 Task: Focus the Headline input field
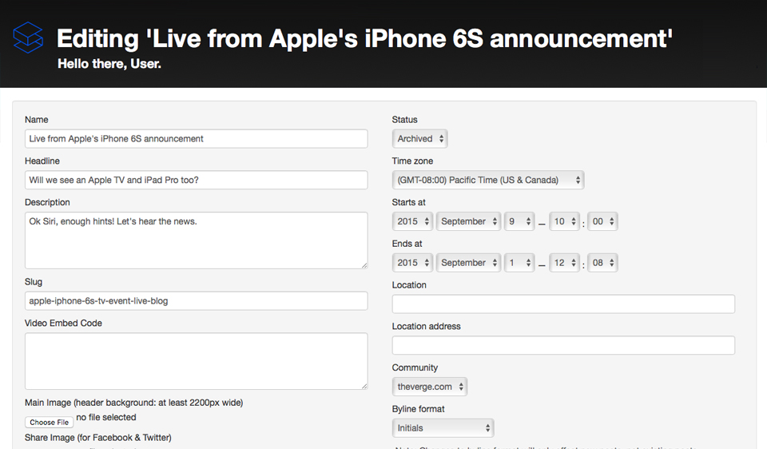(x=196, y=181)
